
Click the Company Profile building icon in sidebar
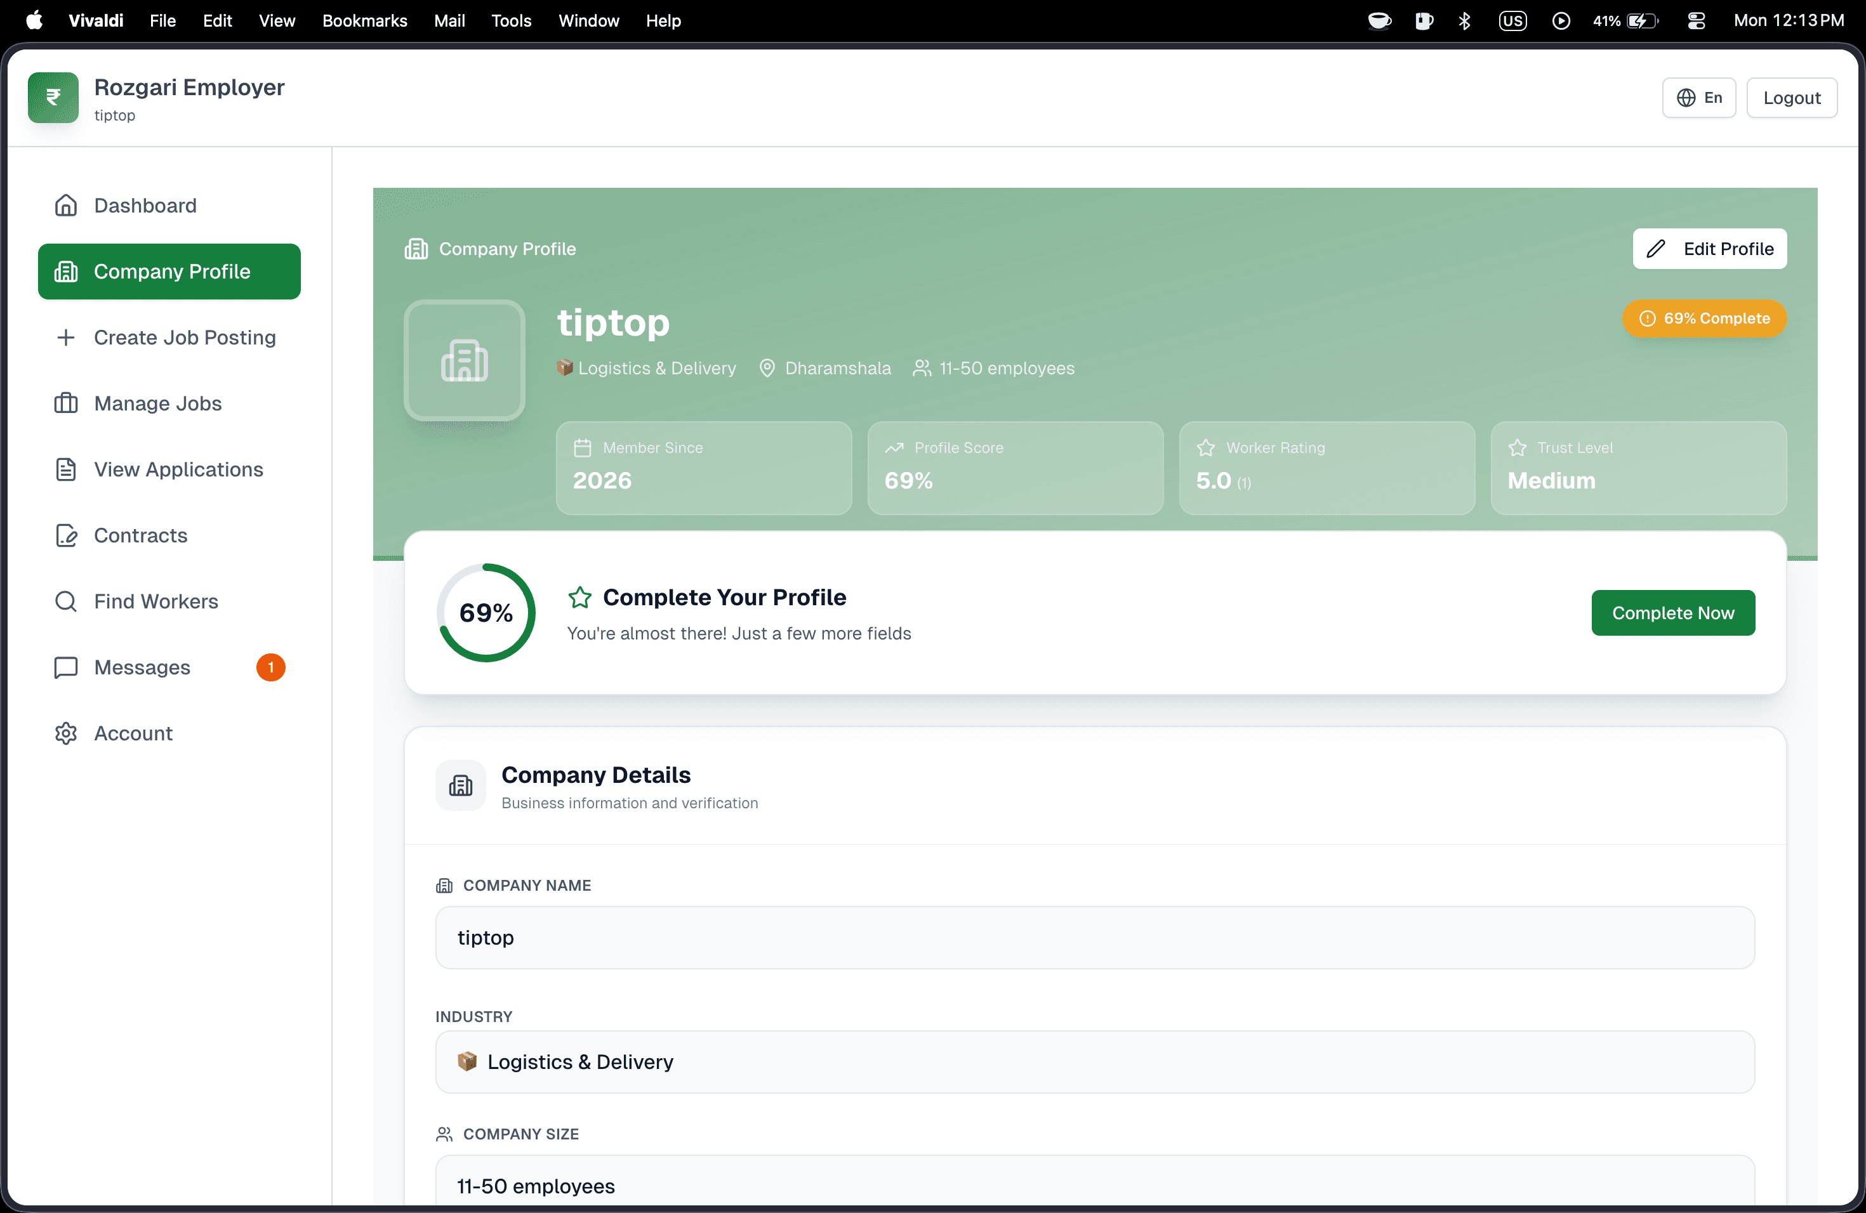click(66, 271)
